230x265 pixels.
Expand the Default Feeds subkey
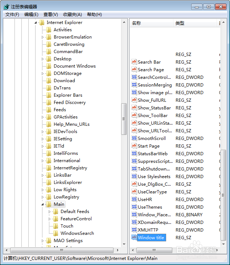tap(49, 212)
